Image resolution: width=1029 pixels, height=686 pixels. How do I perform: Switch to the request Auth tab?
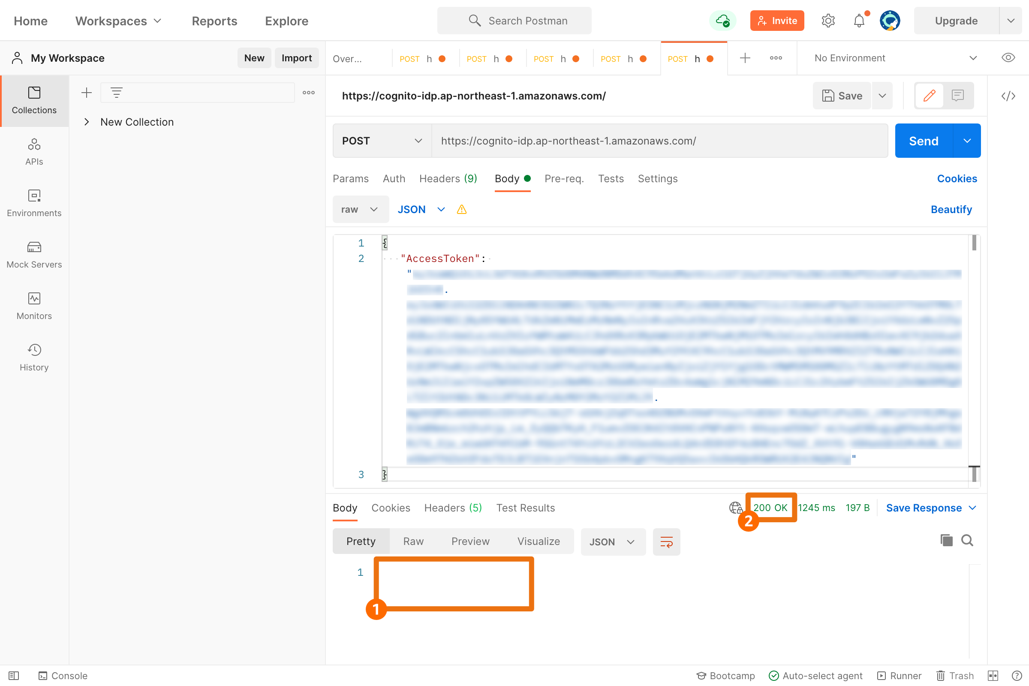[x=394, y=178]
